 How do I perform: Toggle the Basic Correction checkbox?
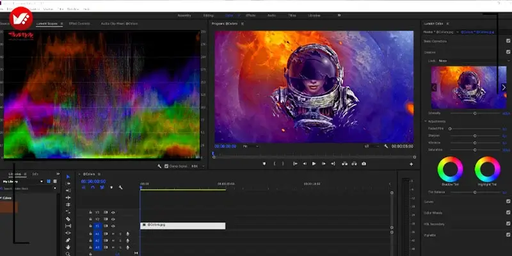pos(508,41)
